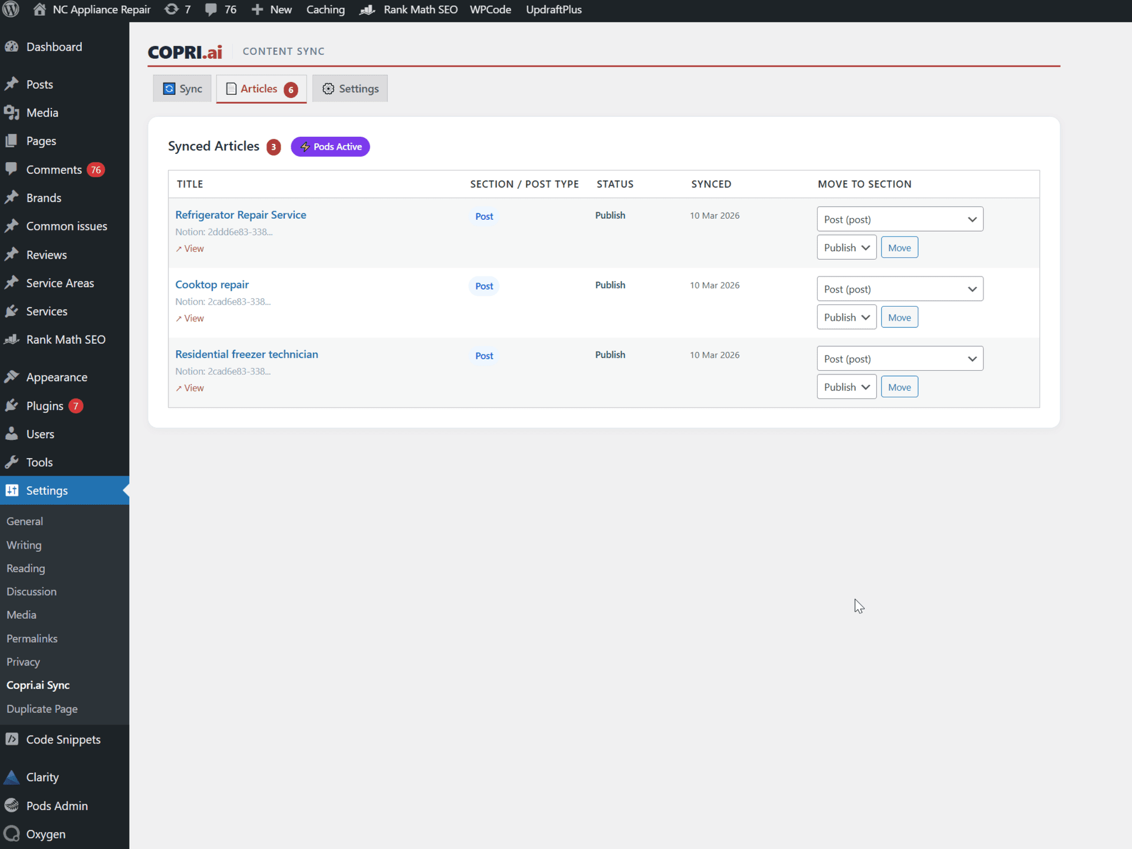Click Move for Cooktop repair
The image size is (1132, 849).
click(899, 317)
